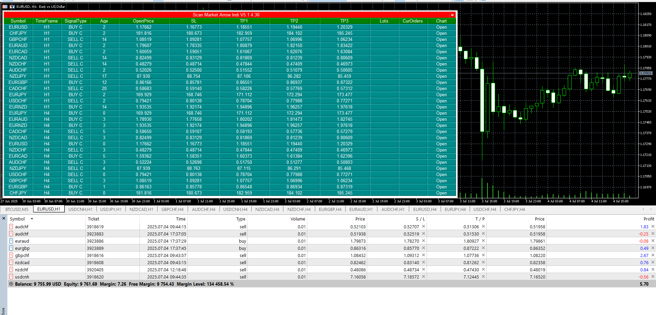Open the EURAUD,H1 chart tab
The image size is (656, 315).
click(361, 209)
